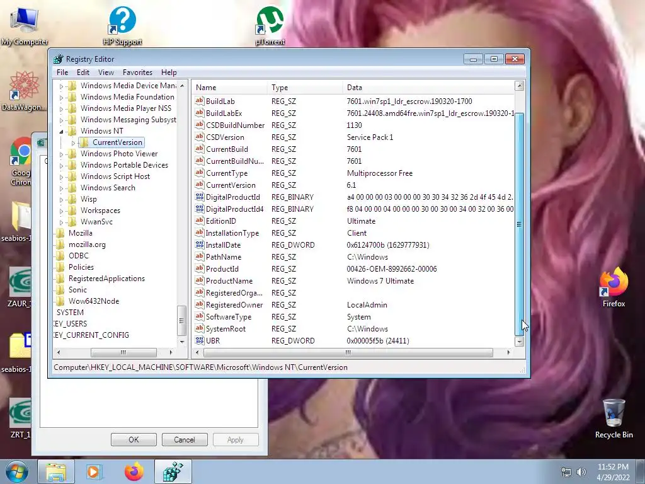Expand the Windows Script Host key
The height and width of the screenshot is (484, 645).
click(61, 177)
